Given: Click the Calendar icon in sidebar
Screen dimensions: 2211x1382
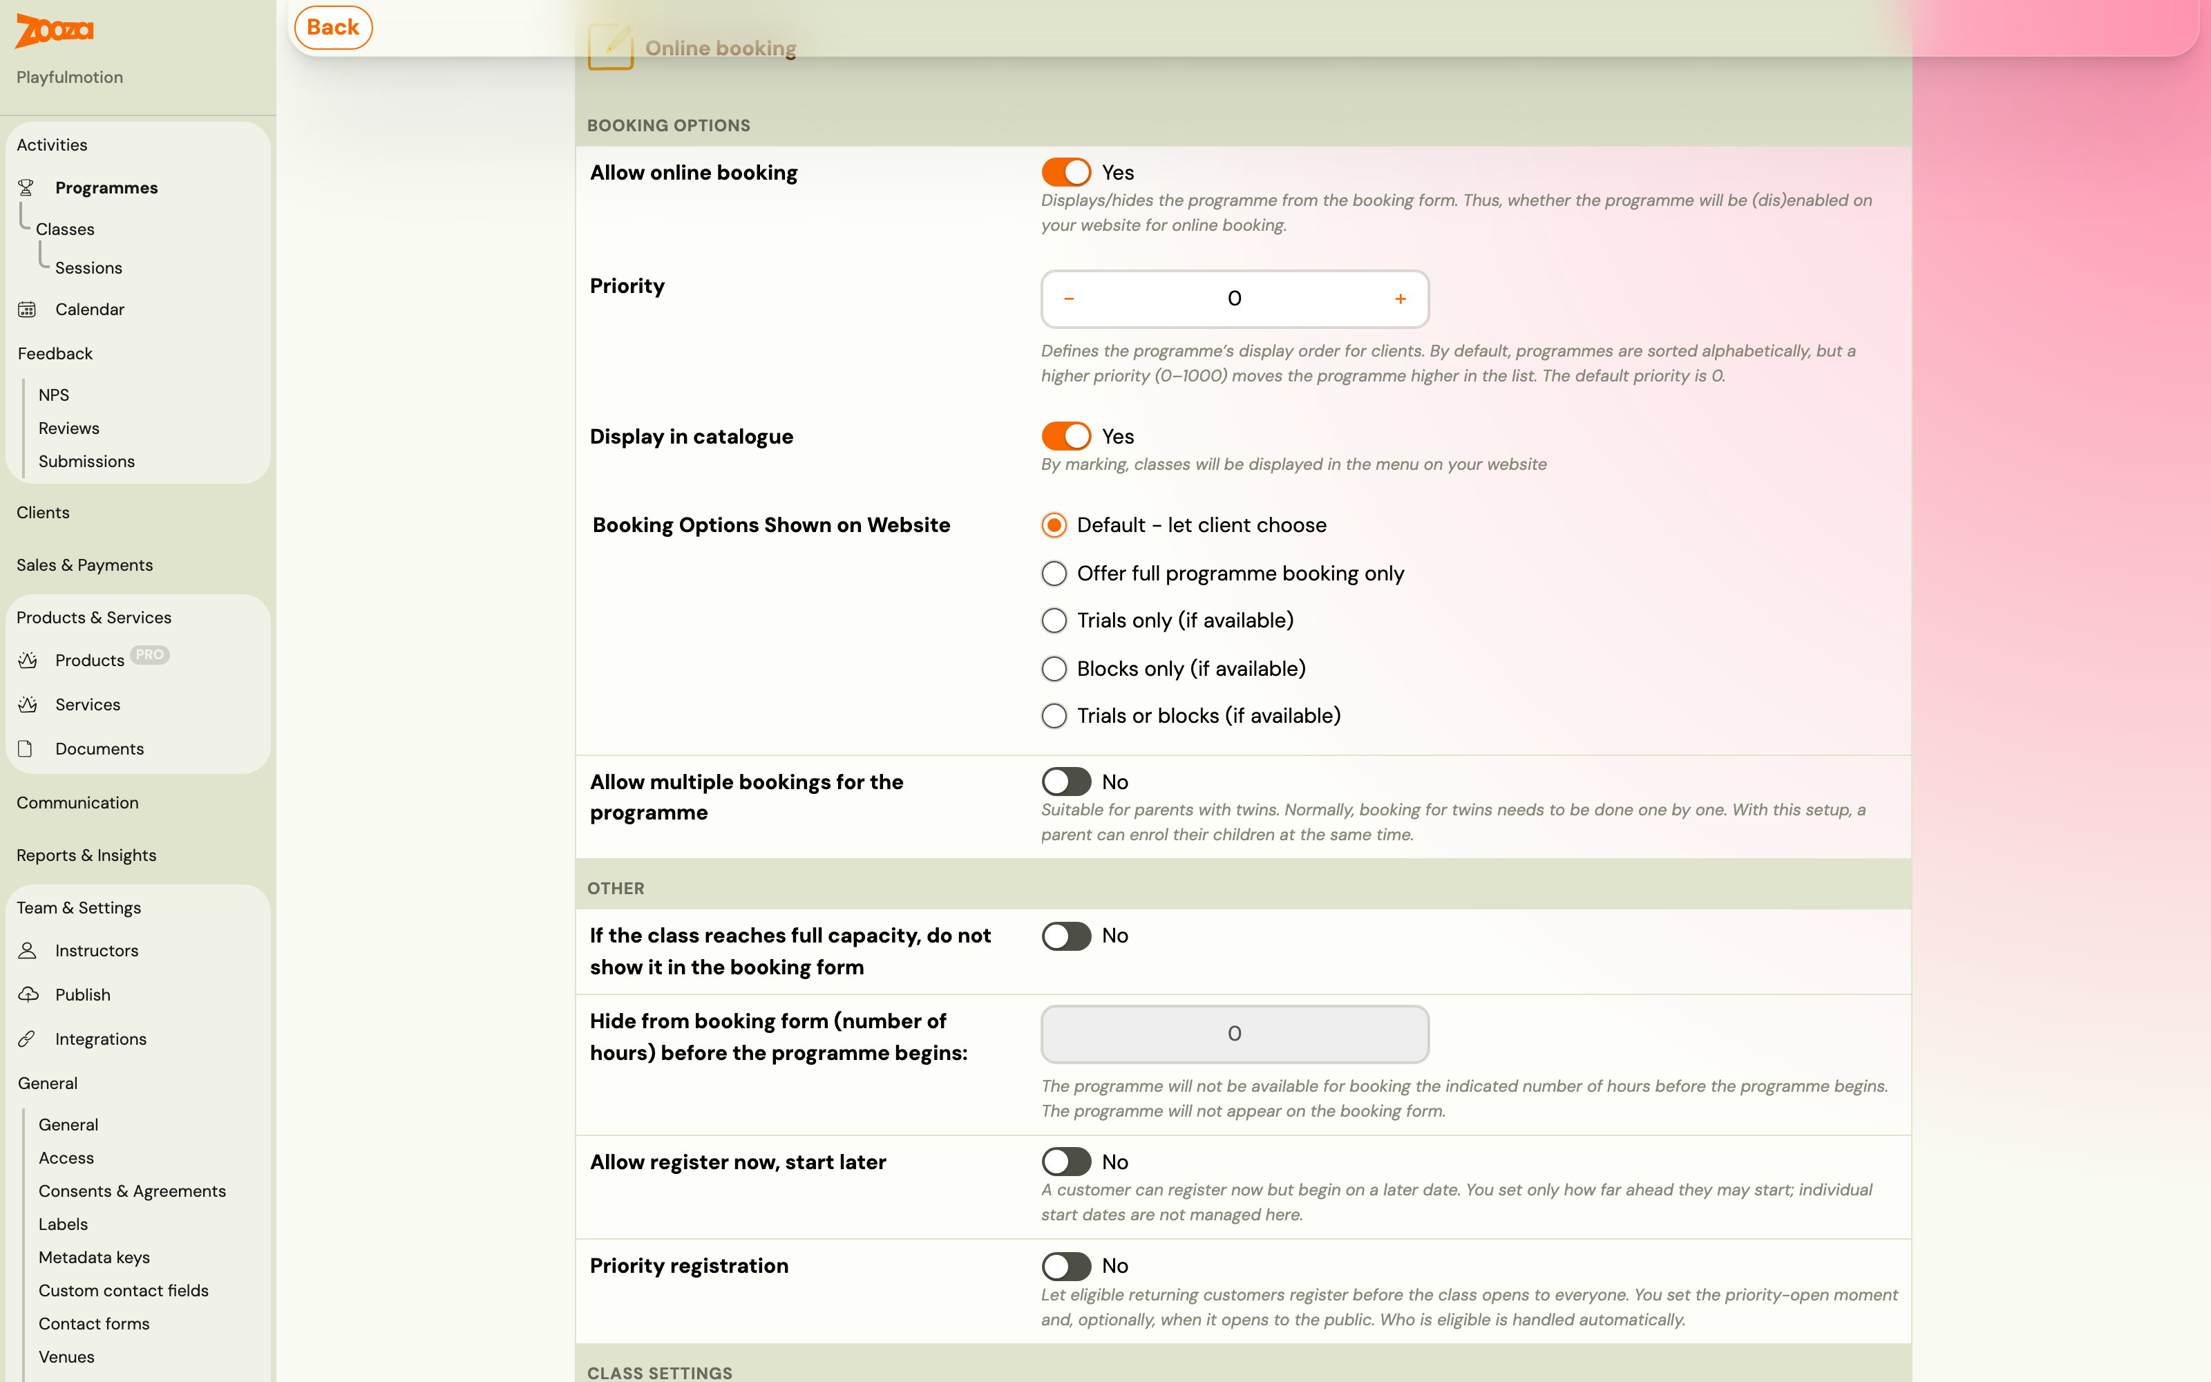Looking at the screenshot, I should click(x=28, y=309).
